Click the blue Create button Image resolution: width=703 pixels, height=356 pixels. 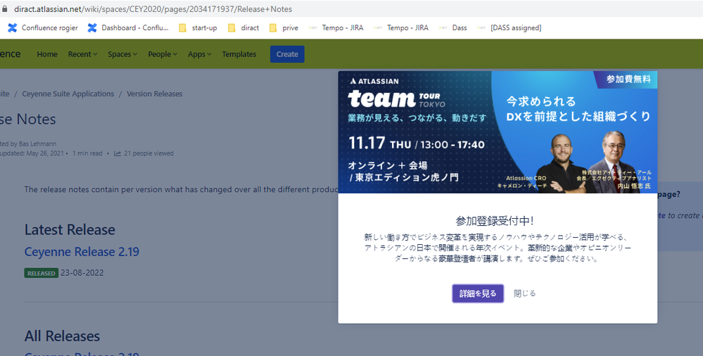(287, 54)
